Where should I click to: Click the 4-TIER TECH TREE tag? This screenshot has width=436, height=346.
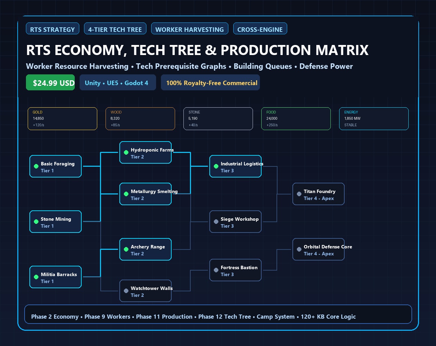115,29
